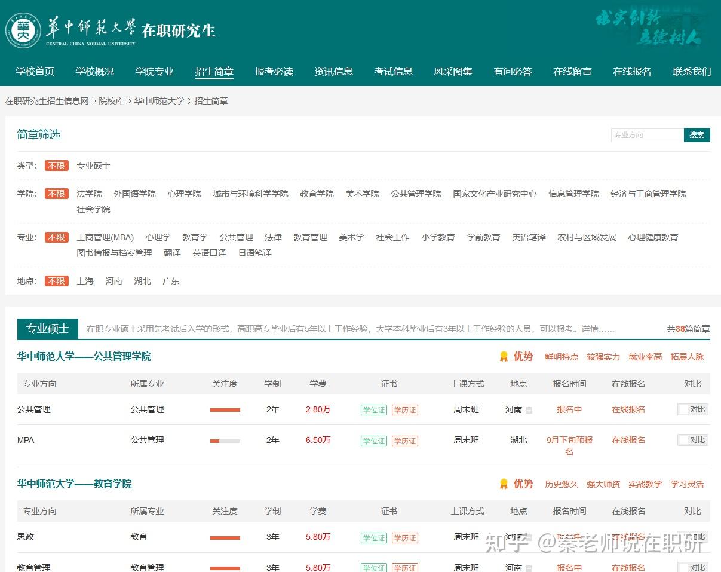The width and height of the screenshot is (721, 572).
Task: Open 在线报名 nav item
Action: click(633, 71)
